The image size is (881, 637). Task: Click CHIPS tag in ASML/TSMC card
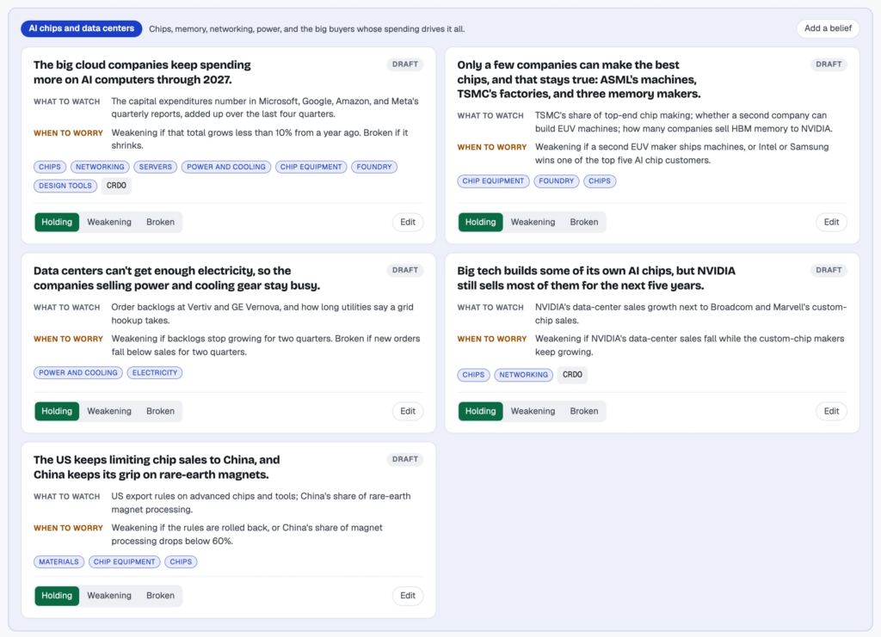pyautogui.click(x=600, y=181)
